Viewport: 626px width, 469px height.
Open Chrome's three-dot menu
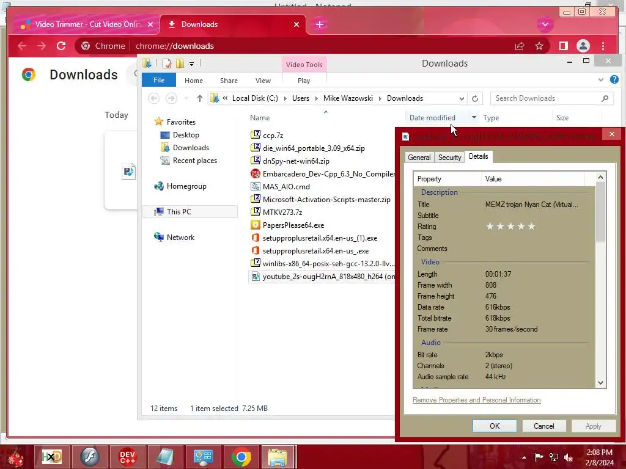(603, 46)
